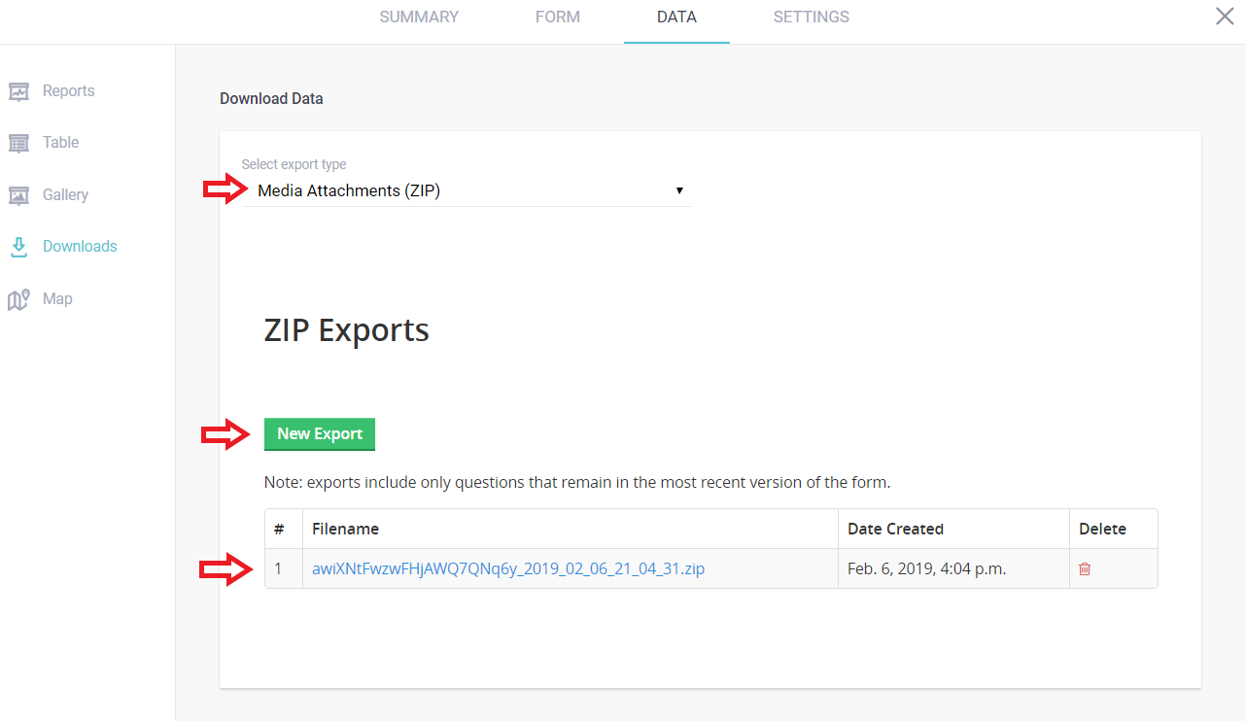Open the Map text label in sidebar
This screenshot has height=721, width=1246.
57,299
